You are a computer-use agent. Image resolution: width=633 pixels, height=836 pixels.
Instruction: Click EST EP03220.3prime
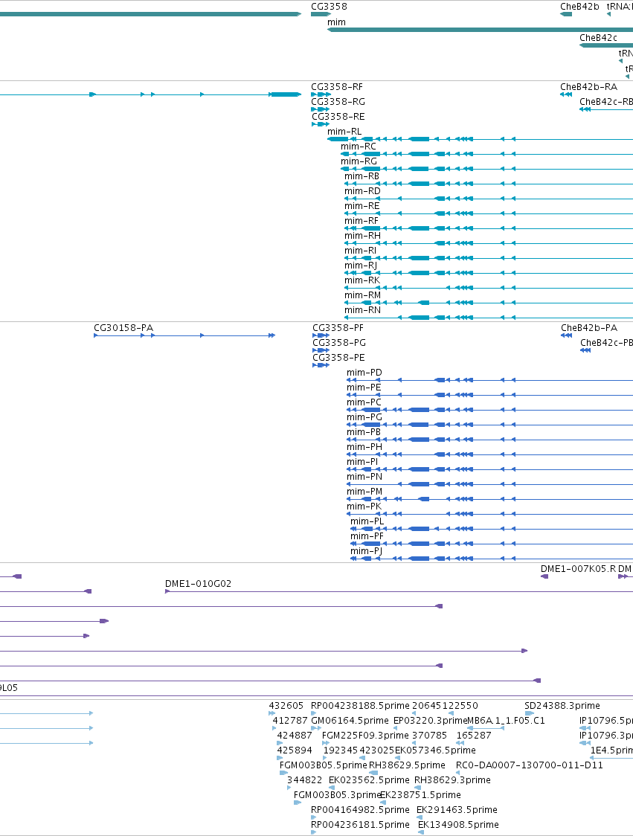point(431,721)
